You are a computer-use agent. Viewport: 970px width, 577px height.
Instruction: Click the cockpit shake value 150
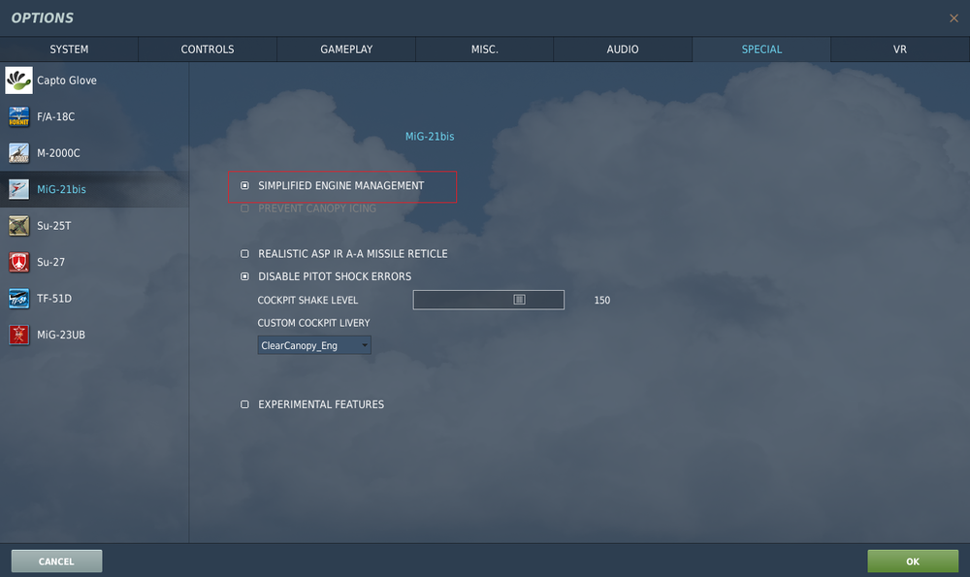[x=602, y=300]
